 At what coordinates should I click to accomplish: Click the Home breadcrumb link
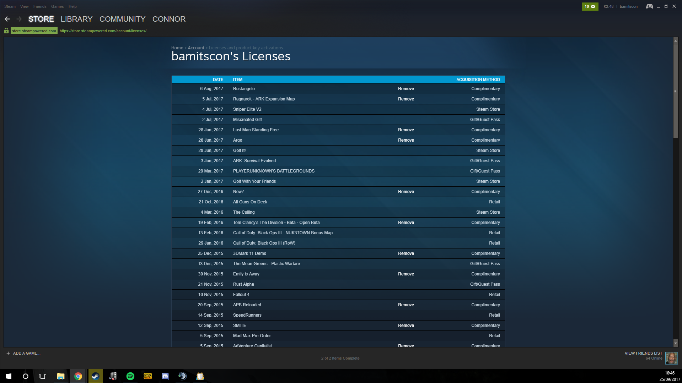177,48
